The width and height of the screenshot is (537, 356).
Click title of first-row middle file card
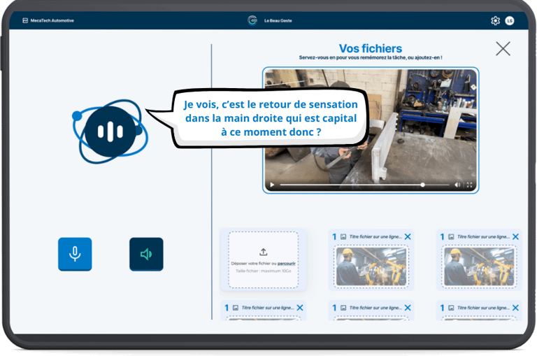375,237
